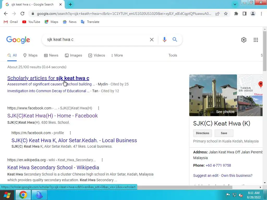Image resolution: width=267 pixels, height=200 pixels.
Task: Open options for m.facebook.com profile result
Action: [x=70, y=133]
